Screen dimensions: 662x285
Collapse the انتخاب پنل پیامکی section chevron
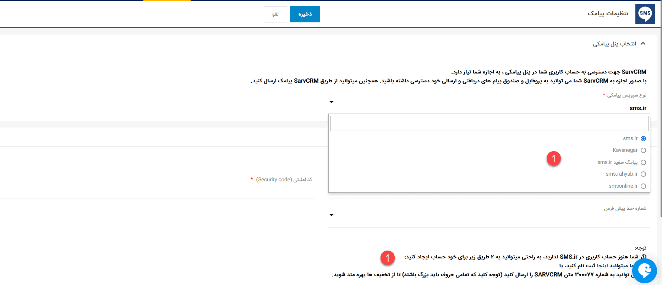click(x=643, y=44)
